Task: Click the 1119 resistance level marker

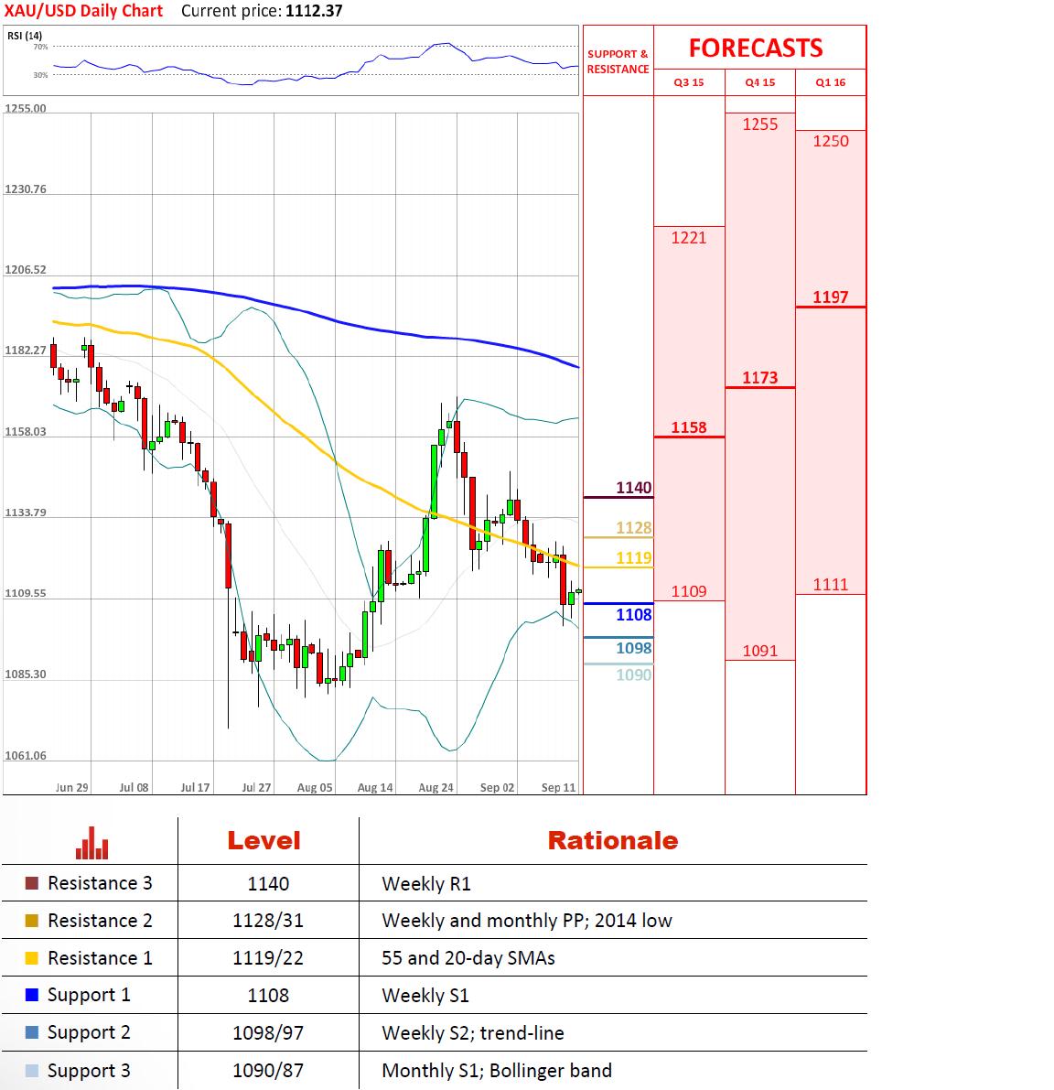Action: pos(634,558)
